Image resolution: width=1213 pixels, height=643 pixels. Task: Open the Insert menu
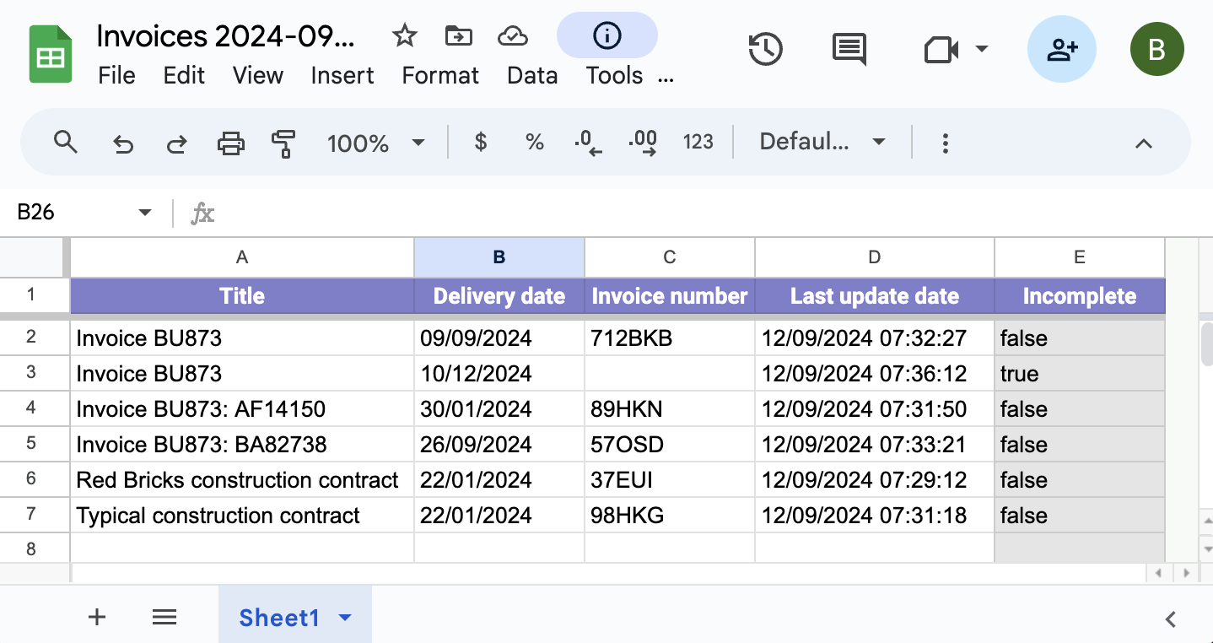click(x=342, y=75)
